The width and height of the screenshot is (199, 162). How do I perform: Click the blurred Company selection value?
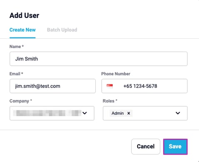47,113
